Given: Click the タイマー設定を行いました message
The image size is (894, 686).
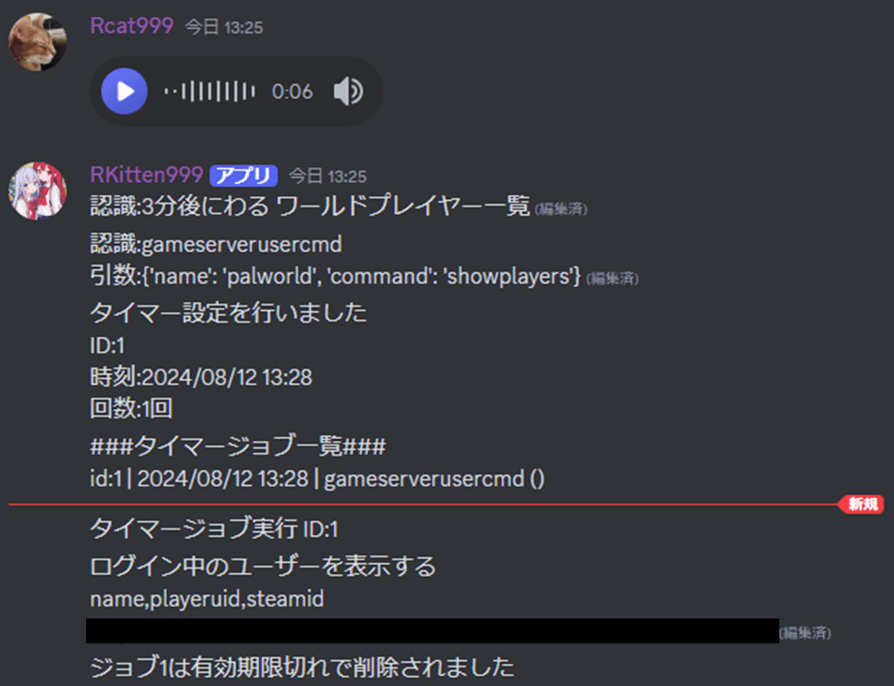Looking at the screenshot, I should tap(228, 313).
